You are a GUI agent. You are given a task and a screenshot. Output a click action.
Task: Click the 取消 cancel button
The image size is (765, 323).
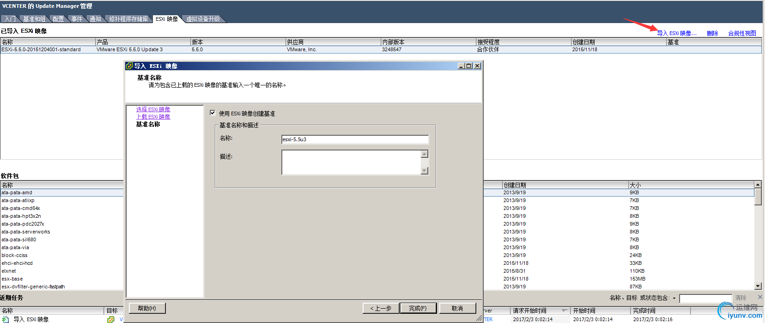click(457, 308)
